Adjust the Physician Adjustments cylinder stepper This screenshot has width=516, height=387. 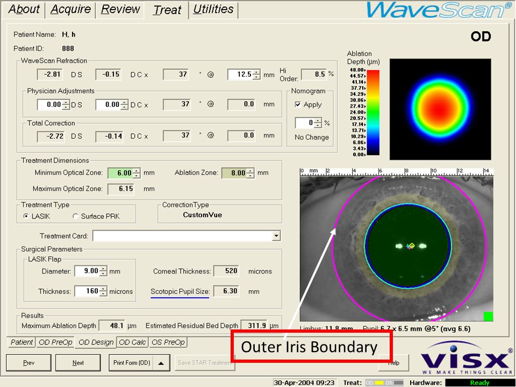pos(124,105)
